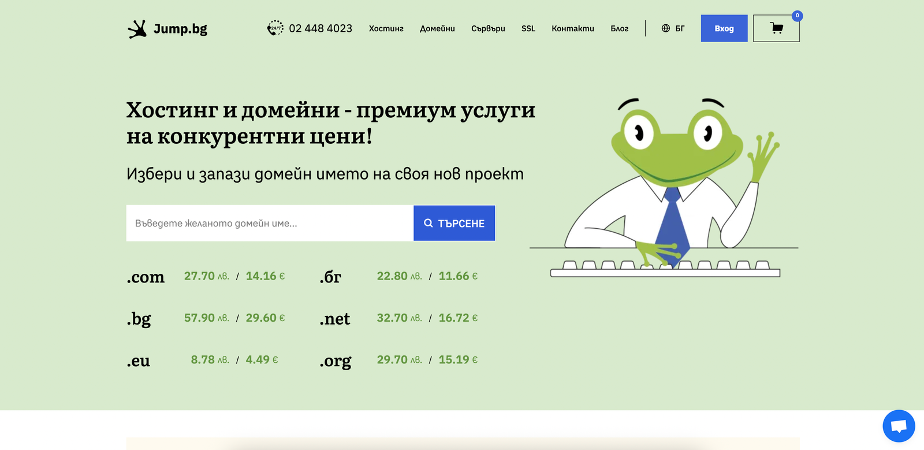Click the globe language icon
The width and height of the screenshot is (924, 450).
(666, 28)
